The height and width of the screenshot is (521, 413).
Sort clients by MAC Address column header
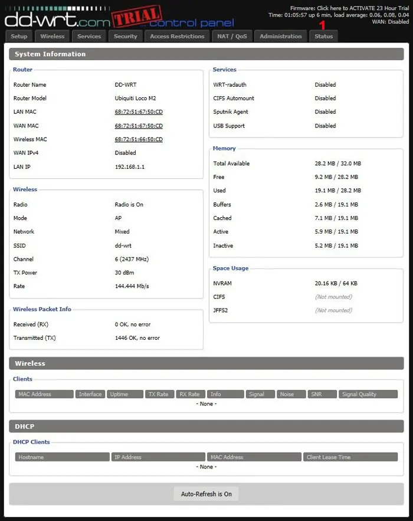pyautogui.click(x=44, y=394)
